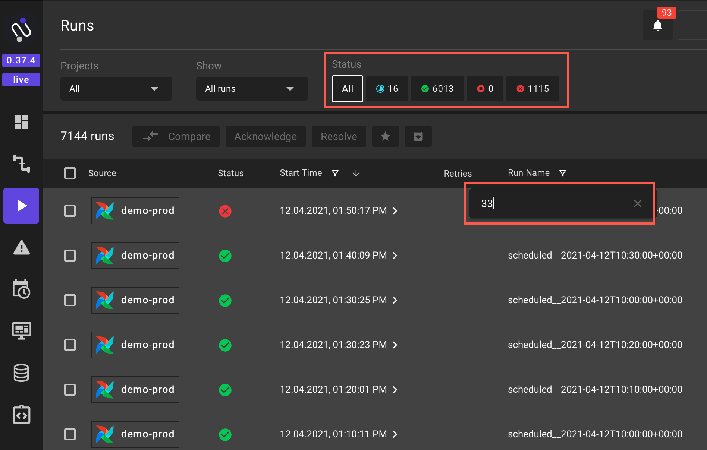This screenshot has width=707, height=450.
Task: Open demo-prod source of 01:30:25 PM run
Action: (x=135, y=300)
